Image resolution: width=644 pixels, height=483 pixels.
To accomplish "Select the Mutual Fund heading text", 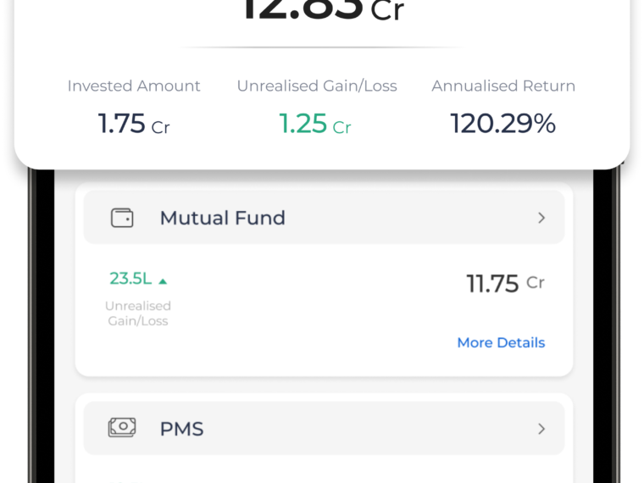I will tap(223, 218).
